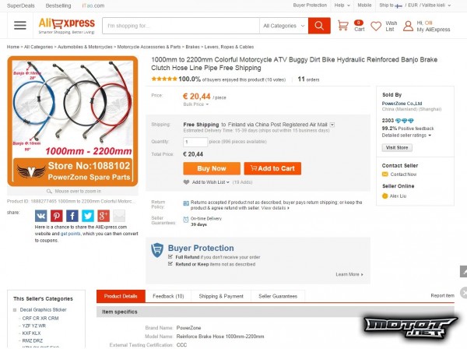Viewport: 467px width, 349px height.
Task: Share product on Twitter
Action: pyautogui.click(x=88, y=216)
